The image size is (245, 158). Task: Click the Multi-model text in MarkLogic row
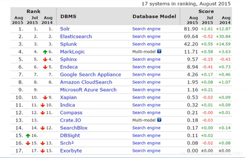click(144, 52)
